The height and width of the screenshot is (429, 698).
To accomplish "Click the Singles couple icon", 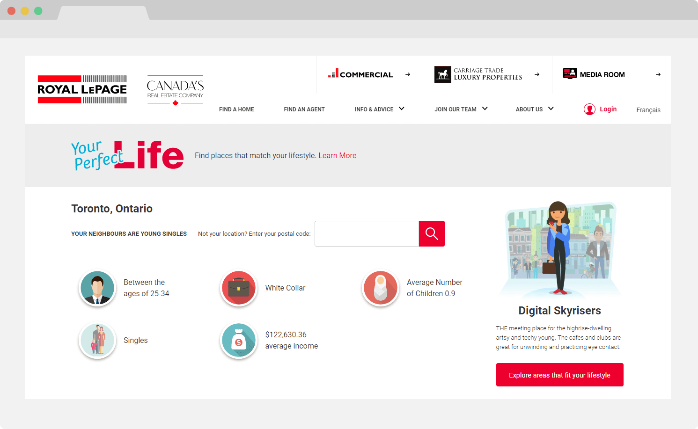I will click(97, 340).
